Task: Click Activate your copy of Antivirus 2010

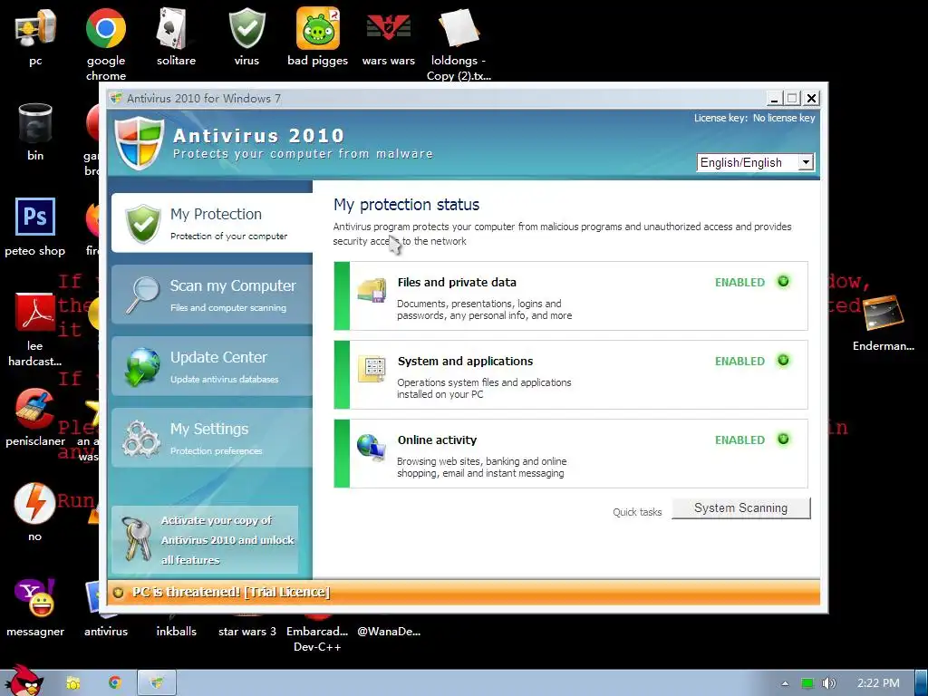Action: 205,540
